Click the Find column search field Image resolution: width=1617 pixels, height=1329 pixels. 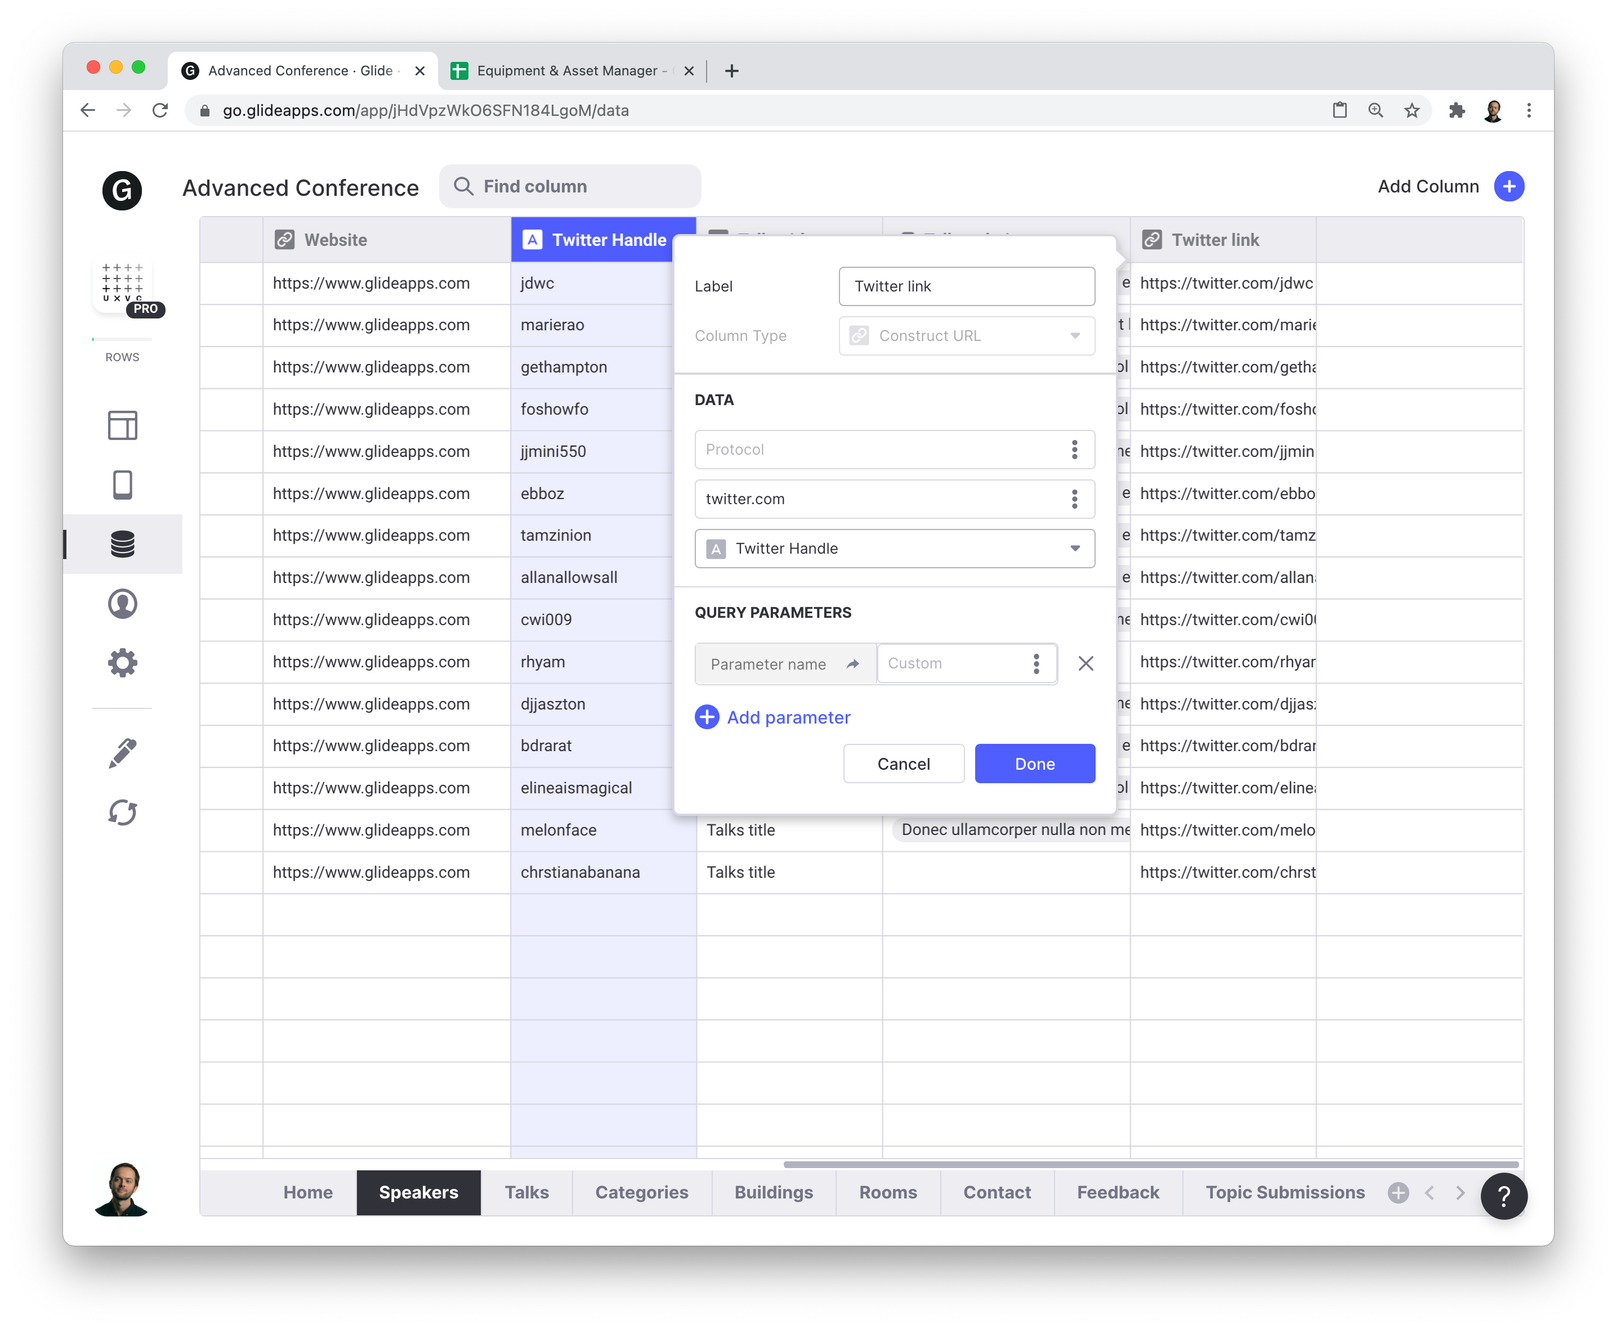[x=571, y=187]
